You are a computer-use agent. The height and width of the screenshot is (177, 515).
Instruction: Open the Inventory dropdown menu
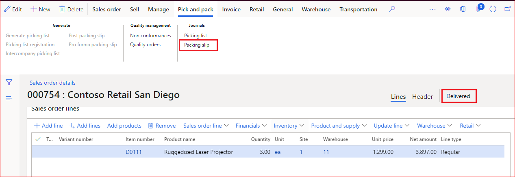289,126
